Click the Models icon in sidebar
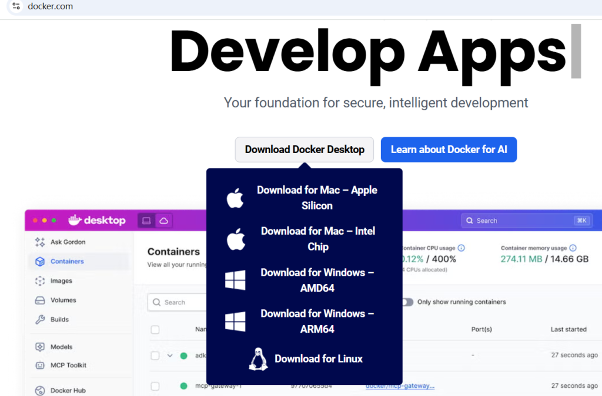Screen dimensions: 602x396 (x=40, y=347)
